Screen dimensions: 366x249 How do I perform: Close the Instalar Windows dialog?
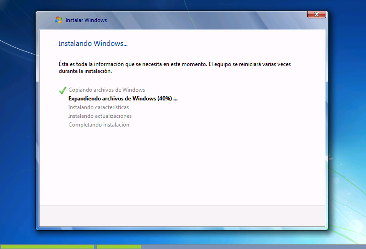coord(316,15)
